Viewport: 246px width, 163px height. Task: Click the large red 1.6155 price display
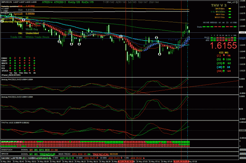(x=223, y=45)
